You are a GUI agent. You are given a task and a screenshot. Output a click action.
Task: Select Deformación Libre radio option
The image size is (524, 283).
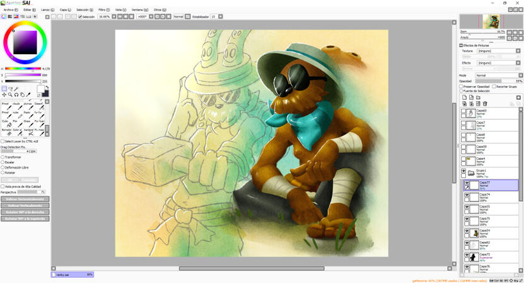(3, 168)
